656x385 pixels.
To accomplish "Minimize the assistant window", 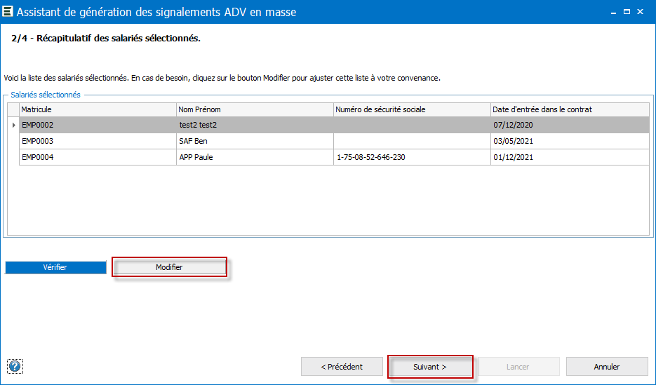I will [613, 12].
